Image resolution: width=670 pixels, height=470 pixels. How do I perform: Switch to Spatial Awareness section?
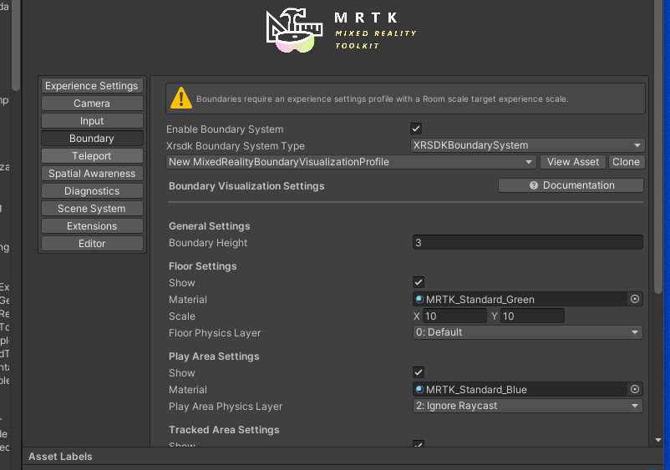(x=92, y=174)
